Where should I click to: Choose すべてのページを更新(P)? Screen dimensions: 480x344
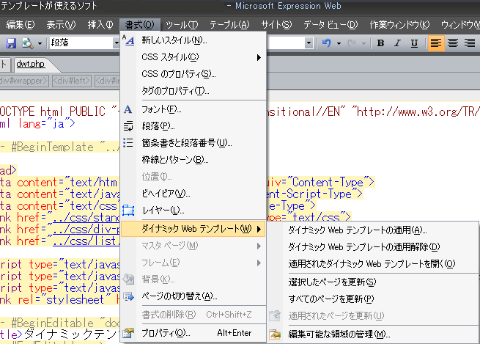coord(373,299)
